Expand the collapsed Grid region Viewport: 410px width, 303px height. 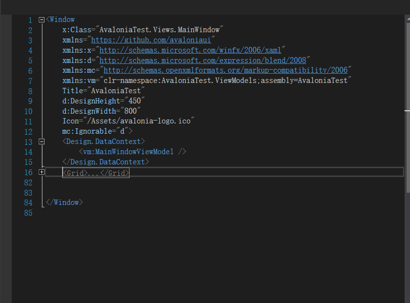42,172
